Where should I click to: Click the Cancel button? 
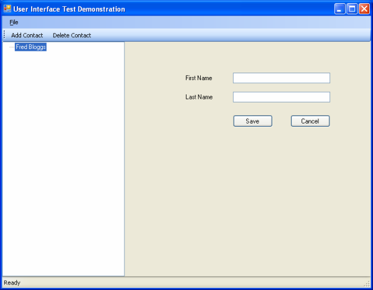tap(310, 121)
